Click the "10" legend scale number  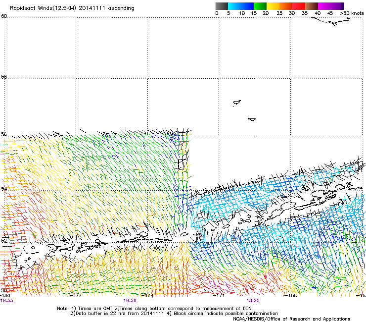(x=242, y=13)
